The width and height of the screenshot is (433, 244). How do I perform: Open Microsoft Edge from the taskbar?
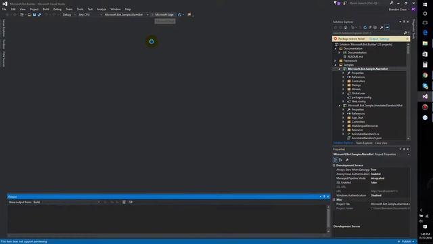pyautogui.click(x=425, y=33)
